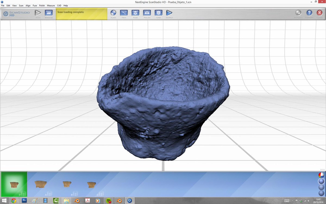
Task: Open the CAD tool in toolbar
Action: [159, 13]
